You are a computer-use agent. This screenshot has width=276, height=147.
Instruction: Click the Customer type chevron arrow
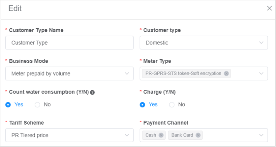click(261, 43)
